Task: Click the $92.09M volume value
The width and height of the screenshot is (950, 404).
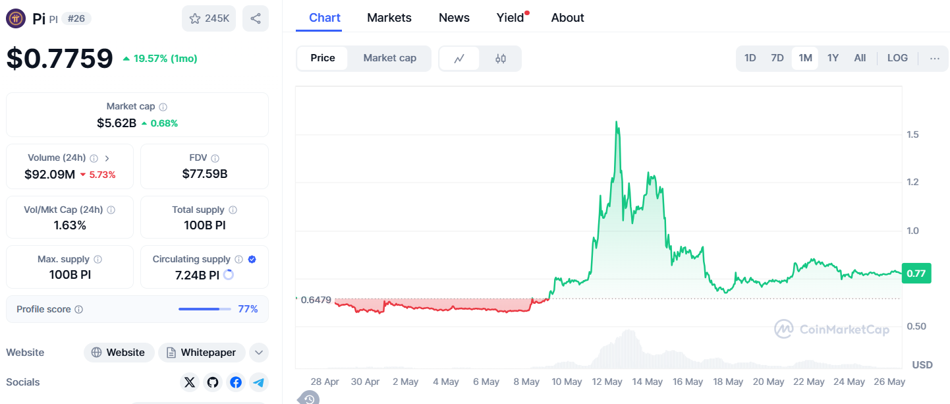Action: click(49, 175)
